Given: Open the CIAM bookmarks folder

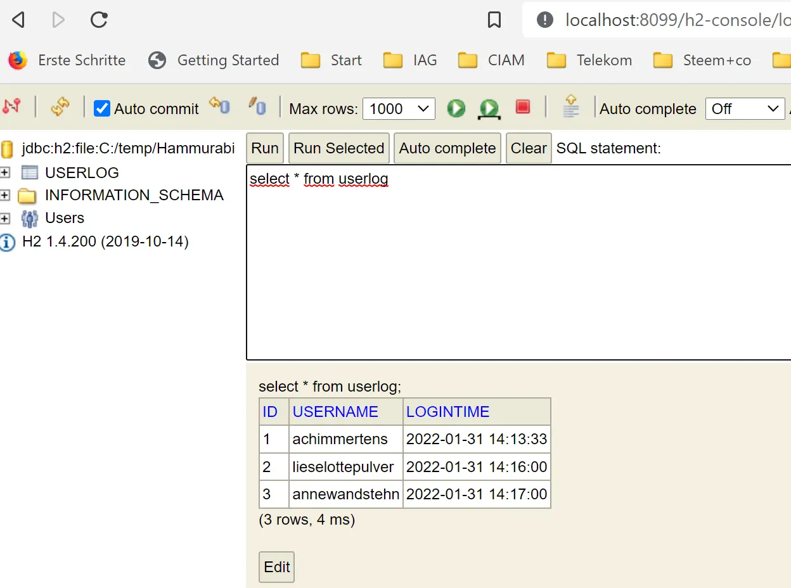Looking at the screenshot, I should (x=491, y=60).
